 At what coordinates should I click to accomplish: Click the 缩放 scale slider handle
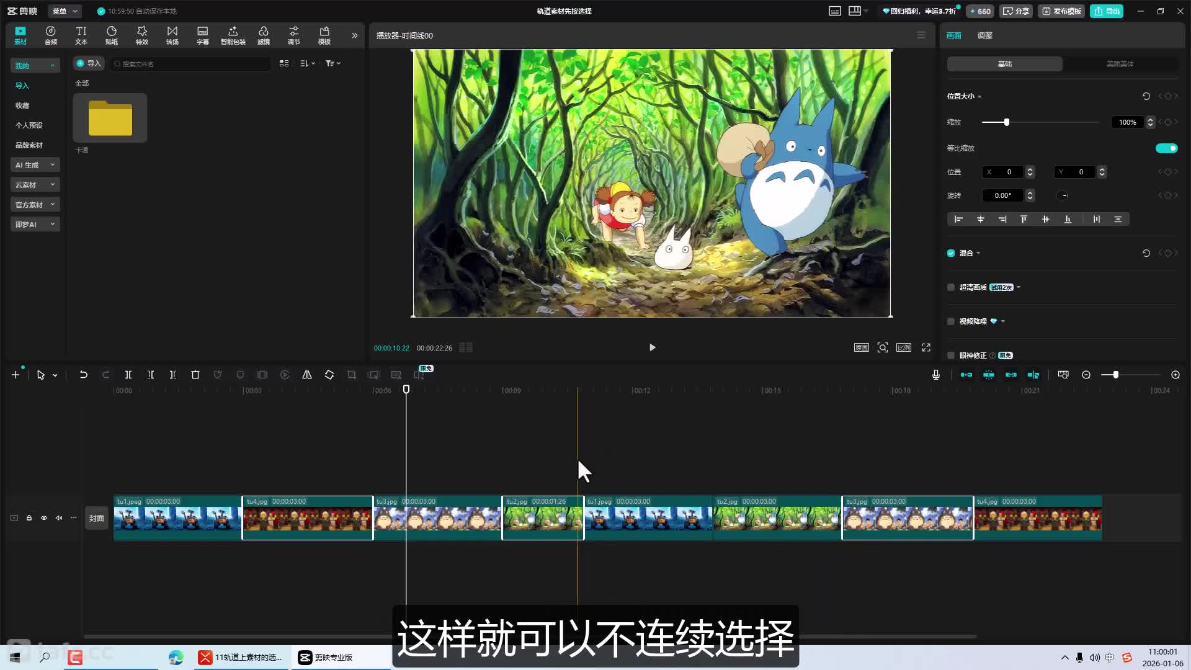coord(1007,122)
